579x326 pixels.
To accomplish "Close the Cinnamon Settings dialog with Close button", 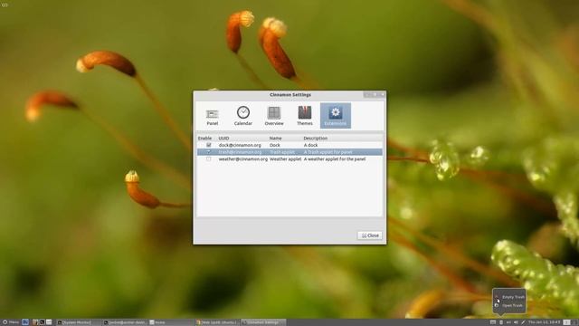I will coord(370,235).
